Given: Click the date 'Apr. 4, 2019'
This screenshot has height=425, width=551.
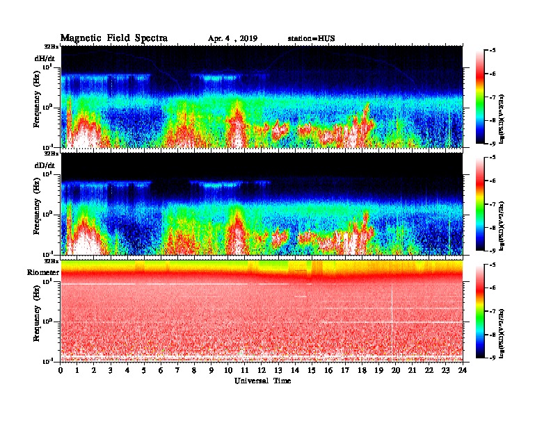Looking at the screenshot, I should [232, 39].
